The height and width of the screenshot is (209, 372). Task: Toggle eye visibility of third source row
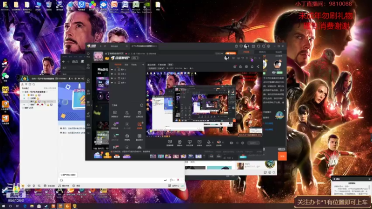click(x=112, y=78)
